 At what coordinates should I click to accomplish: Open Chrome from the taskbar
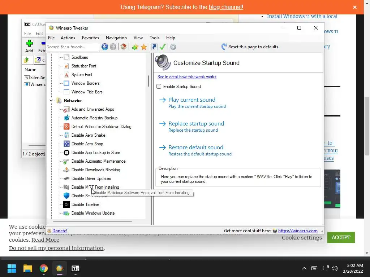click(x=44, y=268)
